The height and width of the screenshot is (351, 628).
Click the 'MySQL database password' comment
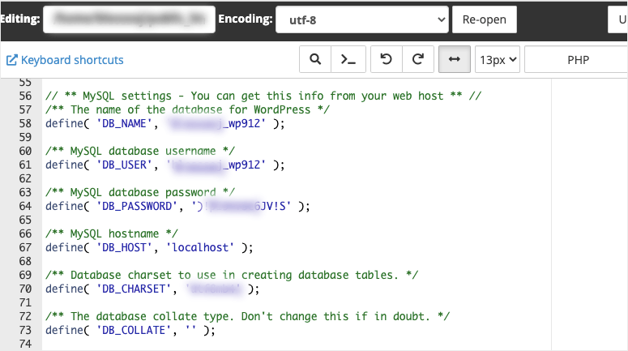click(140, 192)
